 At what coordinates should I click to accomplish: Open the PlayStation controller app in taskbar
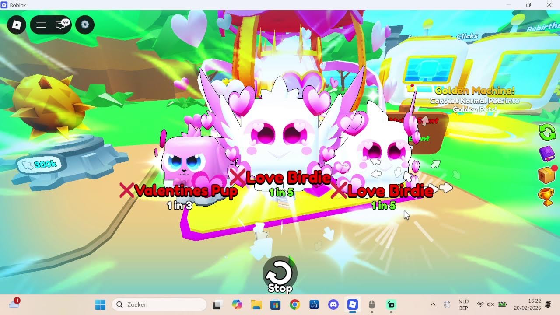(314, 304)
